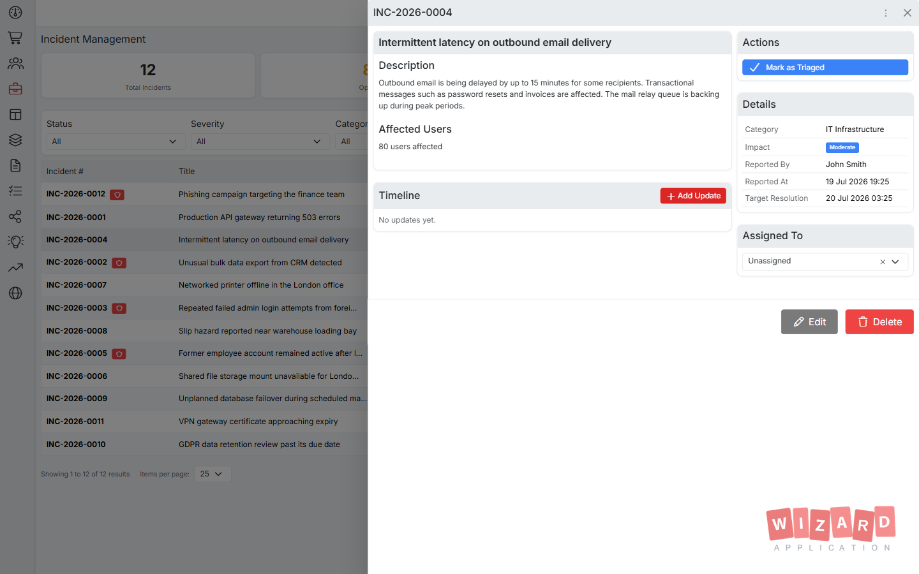Click the Moderate impact badge
This screenshot has width=919, height=574.
842,147
